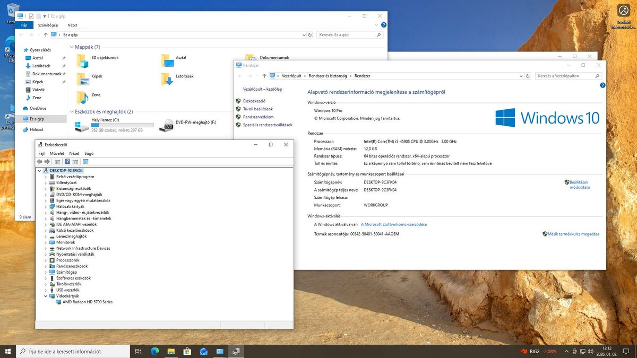Image resolution: width=637 pixels, height=358 pixels.
Task: Go to Vezérlőpult – kezdőlap
Action: [263, 89]
